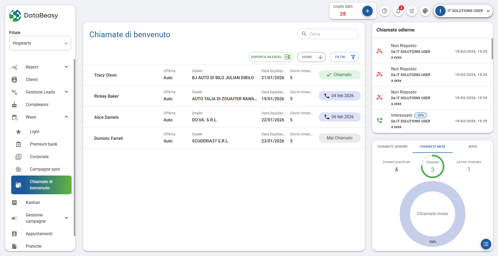
Task: Open notifications bell icon
Action: click(398, 11)
